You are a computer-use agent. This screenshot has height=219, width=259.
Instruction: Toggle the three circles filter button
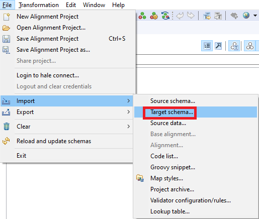click(250, 46)
